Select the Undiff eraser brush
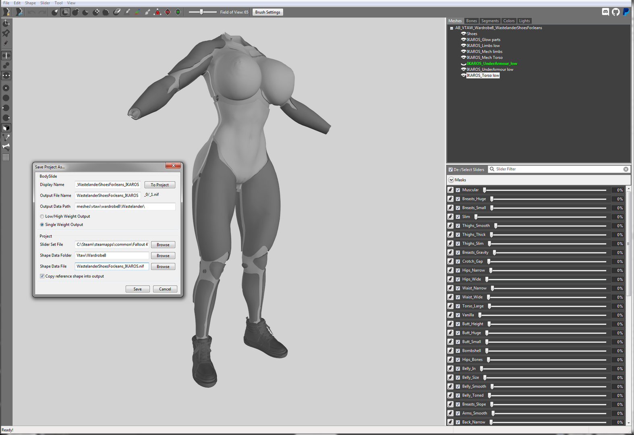Image resolution: width=634 pixels, height=435 pixels. (117, 12)
